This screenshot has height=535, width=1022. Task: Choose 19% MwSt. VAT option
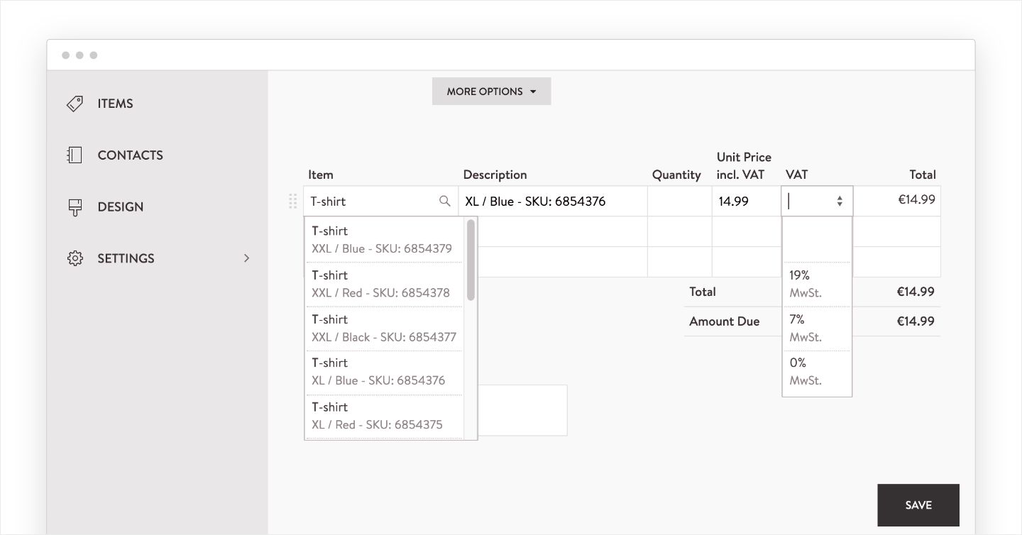(x=817, y=284)
